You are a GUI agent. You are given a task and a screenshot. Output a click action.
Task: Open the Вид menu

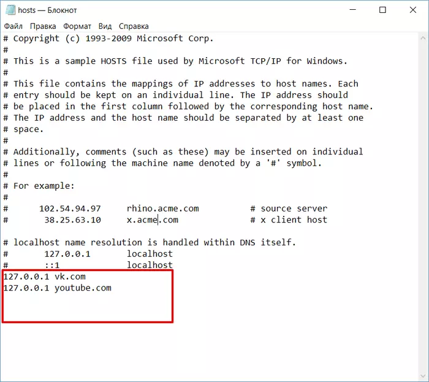[105, 26]
